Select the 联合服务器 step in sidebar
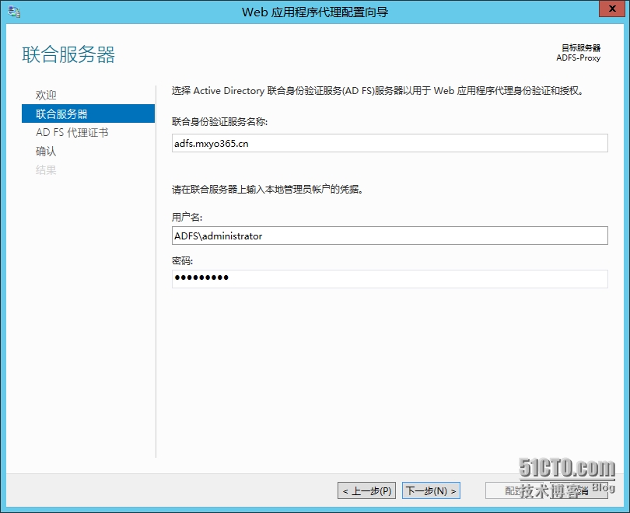Screen dimensions: 630x513 click(x=61, y=113)
